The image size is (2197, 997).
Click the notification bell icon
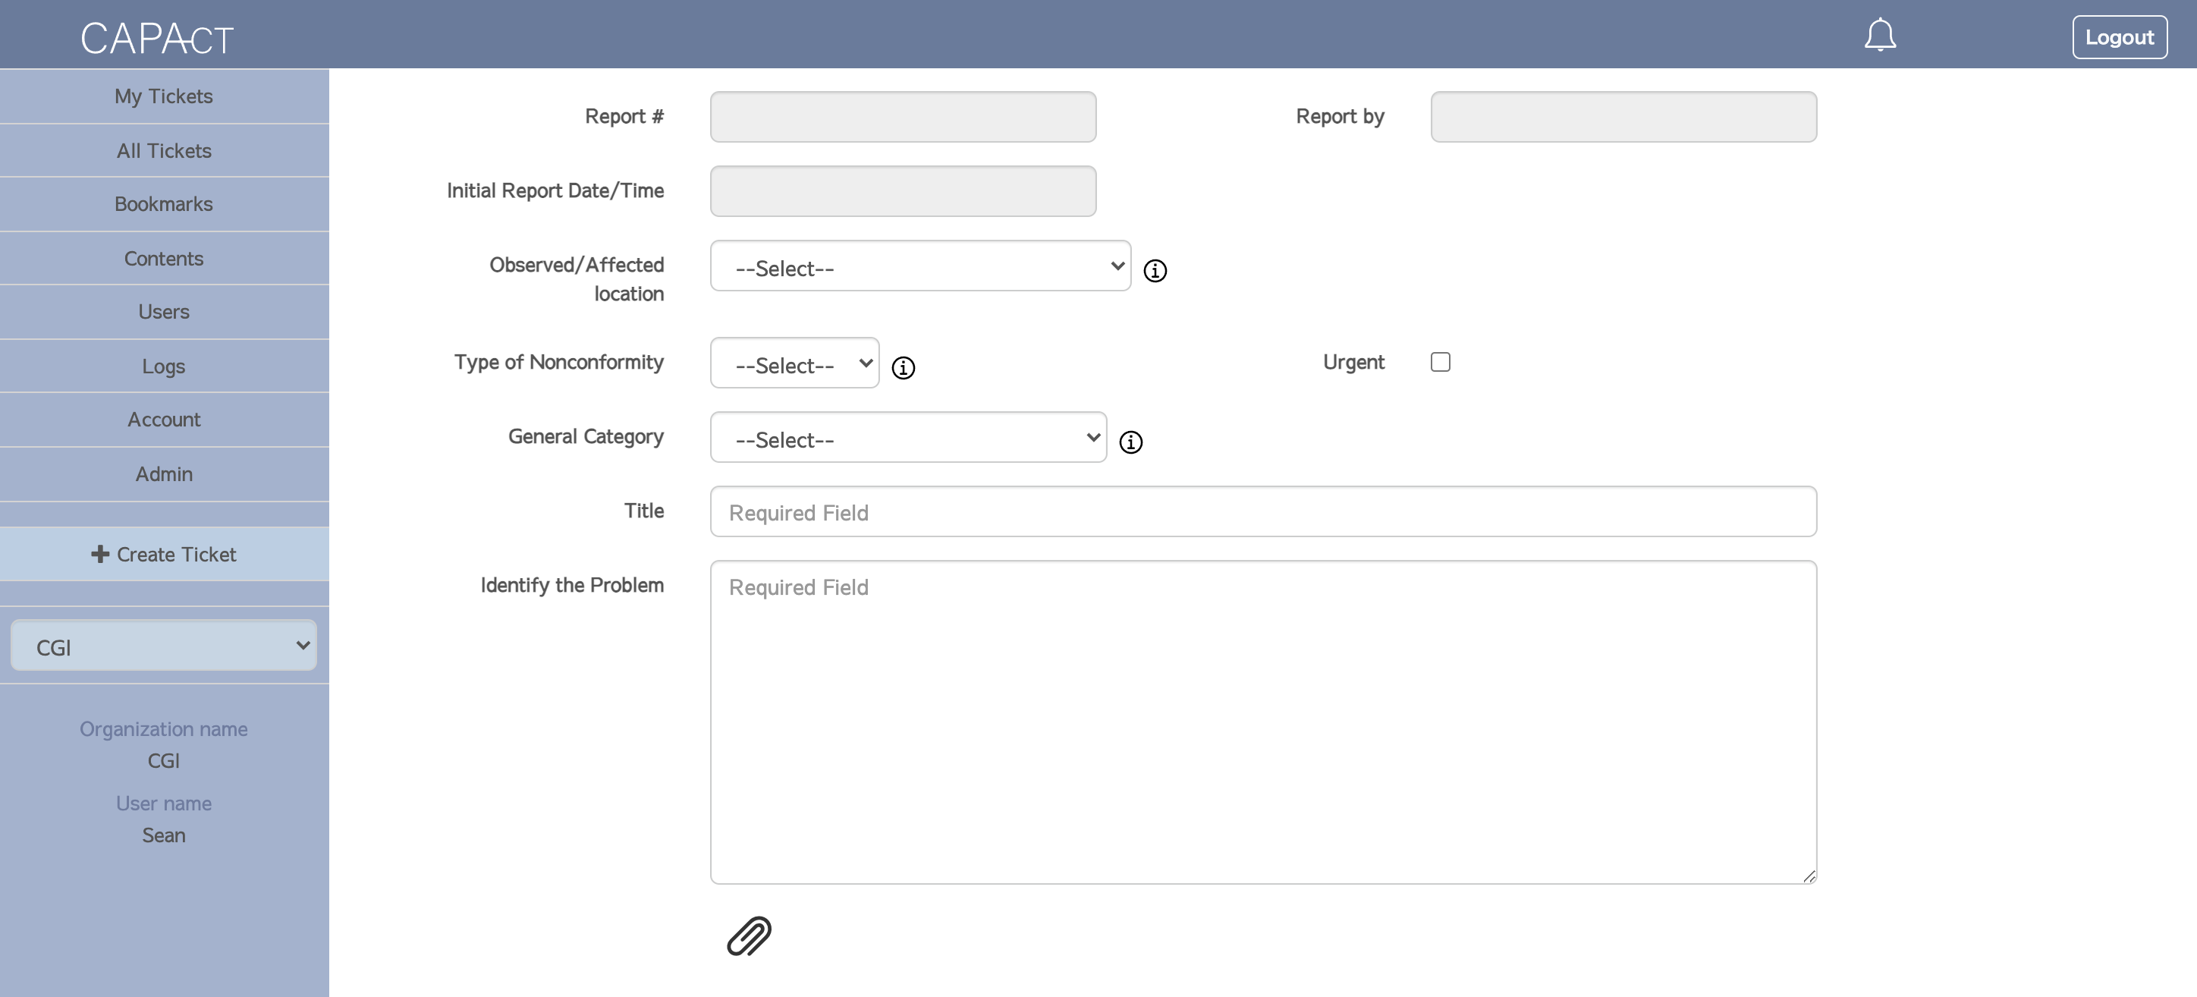coord(1880,36)
